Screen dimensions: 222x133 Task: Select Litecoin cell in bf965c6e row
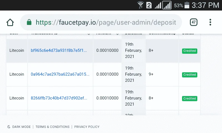coord(17,50)
